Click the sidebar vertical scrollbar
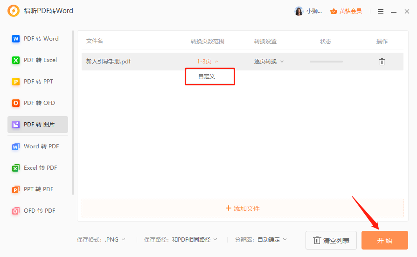This screenshot has height=257, width=417. tap(73, 113)
